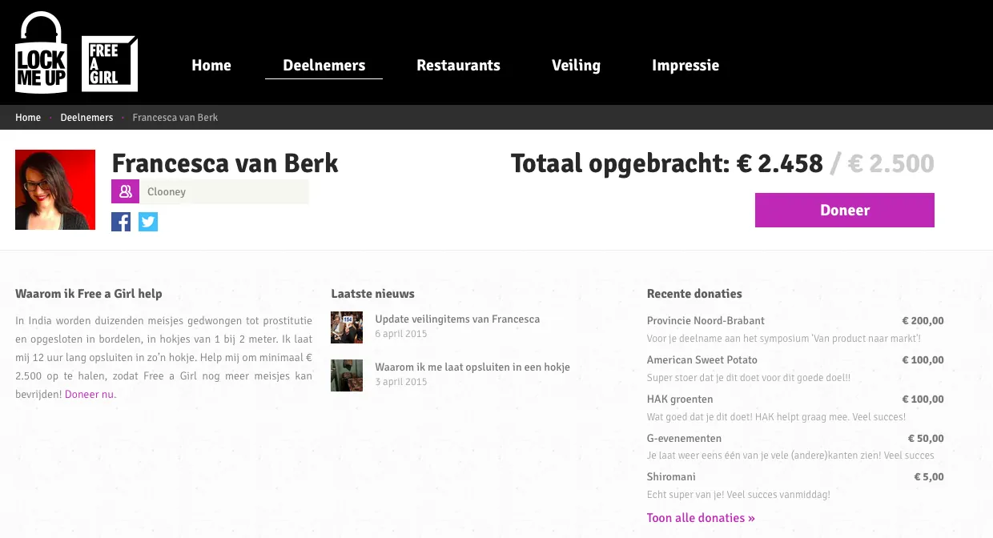993x538 pixels.
Task: Click the Free a Girl logo
Action: (x=110, y=64)
